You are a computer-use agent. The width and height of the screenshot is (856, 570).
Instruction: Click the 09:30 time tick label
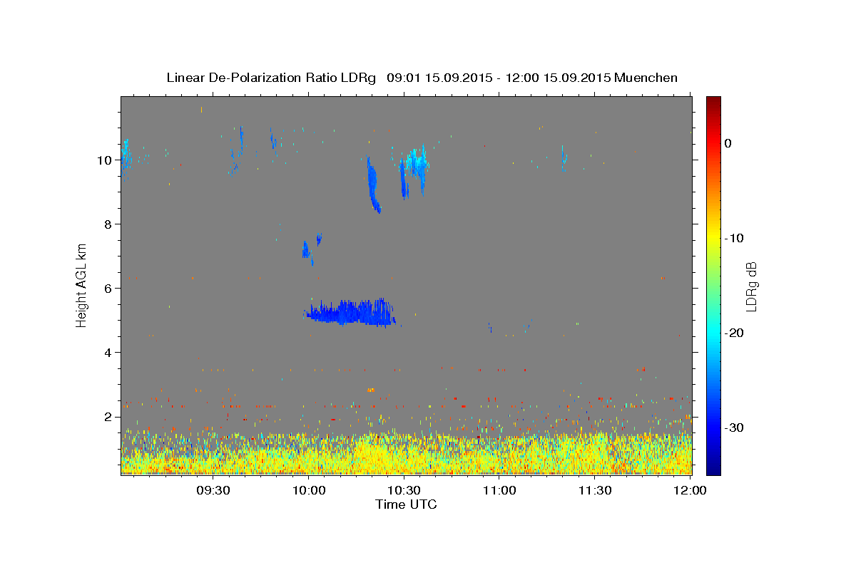click(213, 490)
